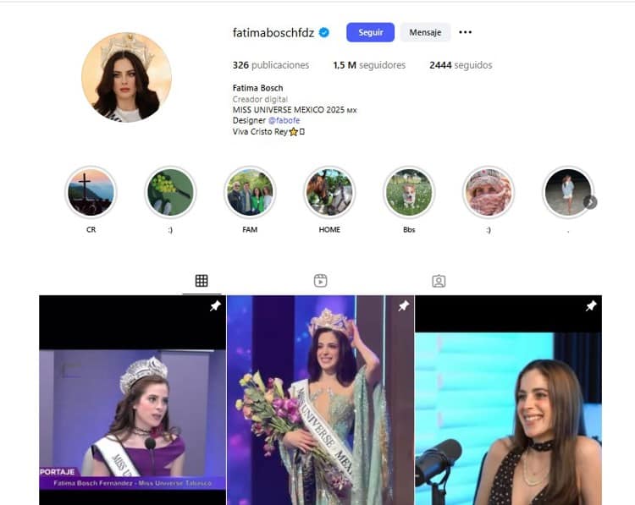Image resolution: width=635 pixels, height=505 pixels.
Task: Open the HOME story highlight
Action: pos(329,192)
